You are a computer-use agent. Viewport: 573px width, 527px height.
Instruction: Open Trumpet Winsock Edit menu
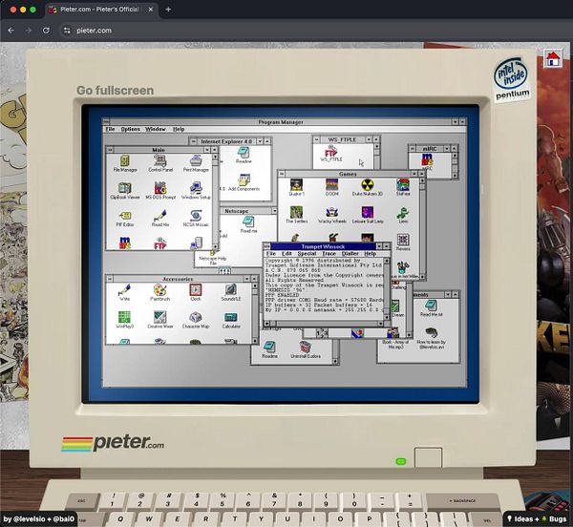click(x=286, y=253)
